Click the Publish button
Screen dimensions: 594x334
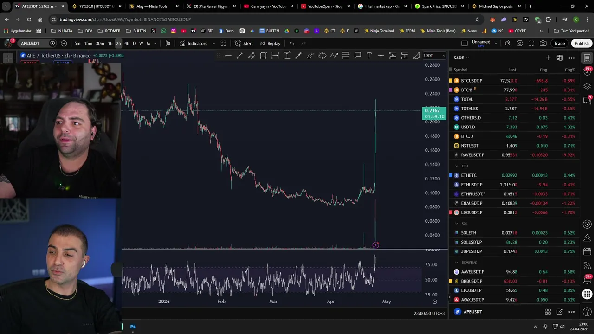(x=581, y=43)
